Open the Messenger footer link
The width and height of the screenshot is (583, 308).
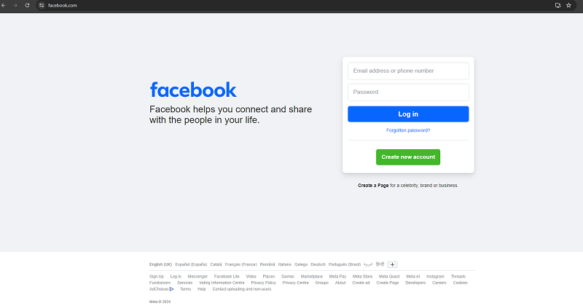(197, 277)
